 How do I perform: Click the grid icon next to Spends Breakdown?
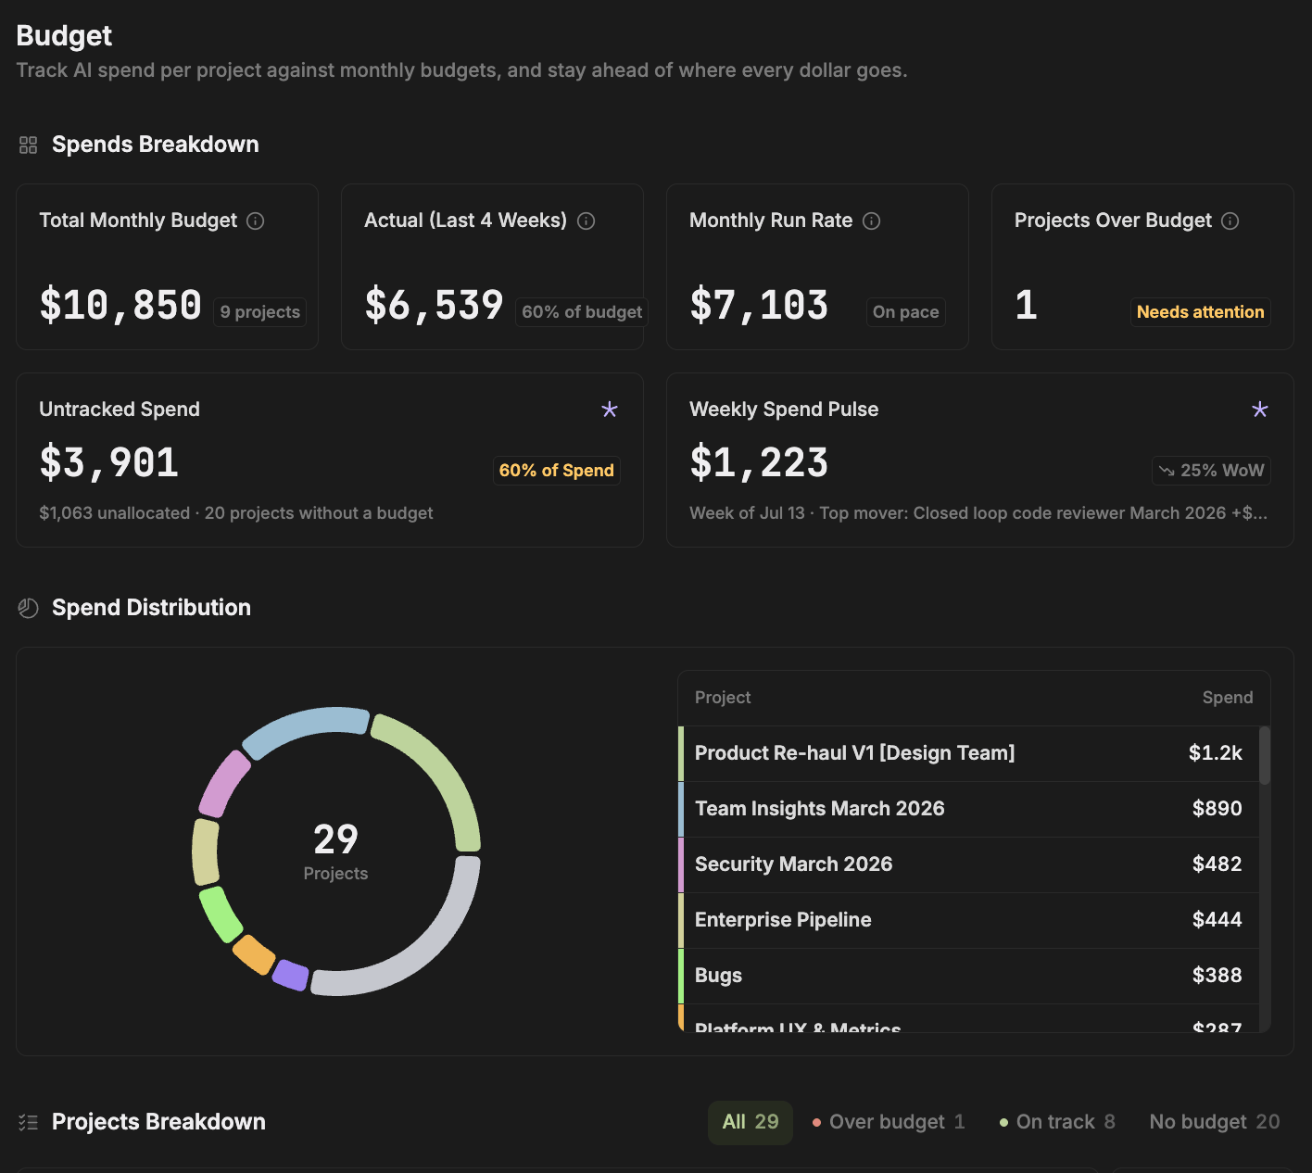(28, 145)
